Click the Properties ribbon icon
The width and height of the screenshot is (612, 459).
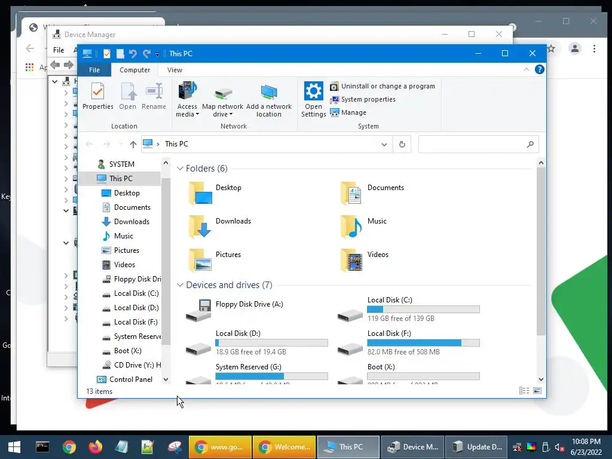[97, 96]
